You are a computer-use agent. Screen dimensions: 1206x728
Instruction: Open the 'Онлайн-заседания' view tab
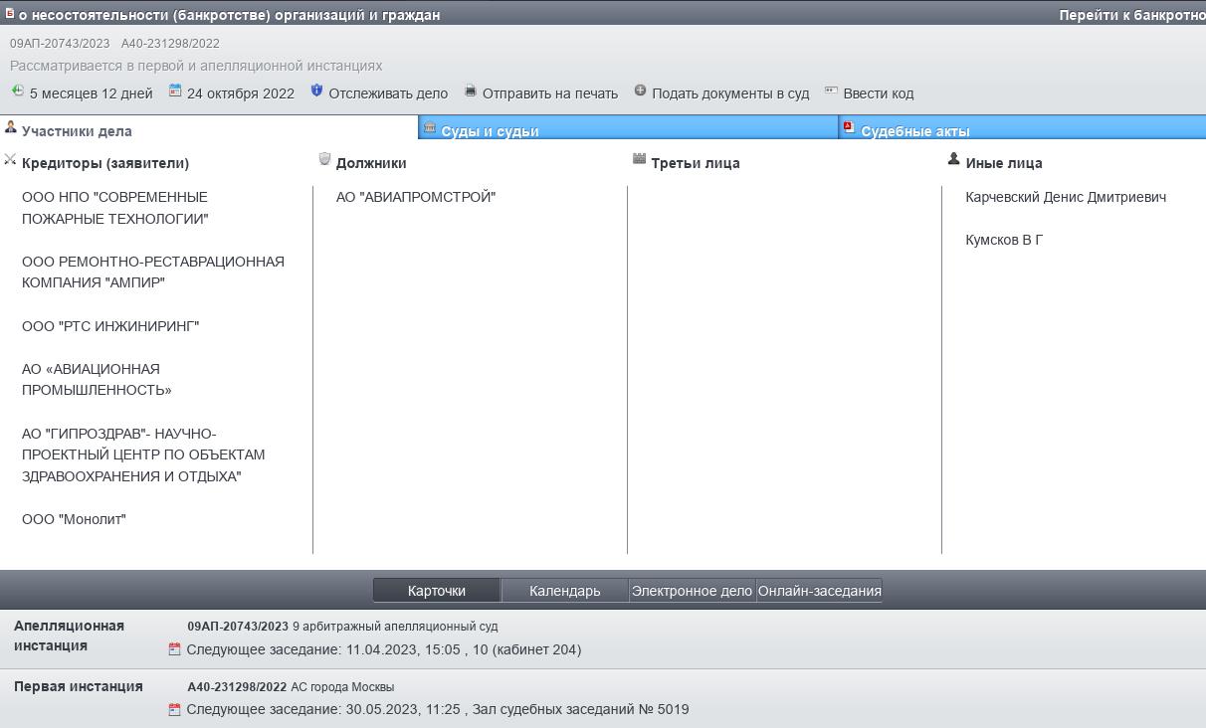[x=819, y=591]
